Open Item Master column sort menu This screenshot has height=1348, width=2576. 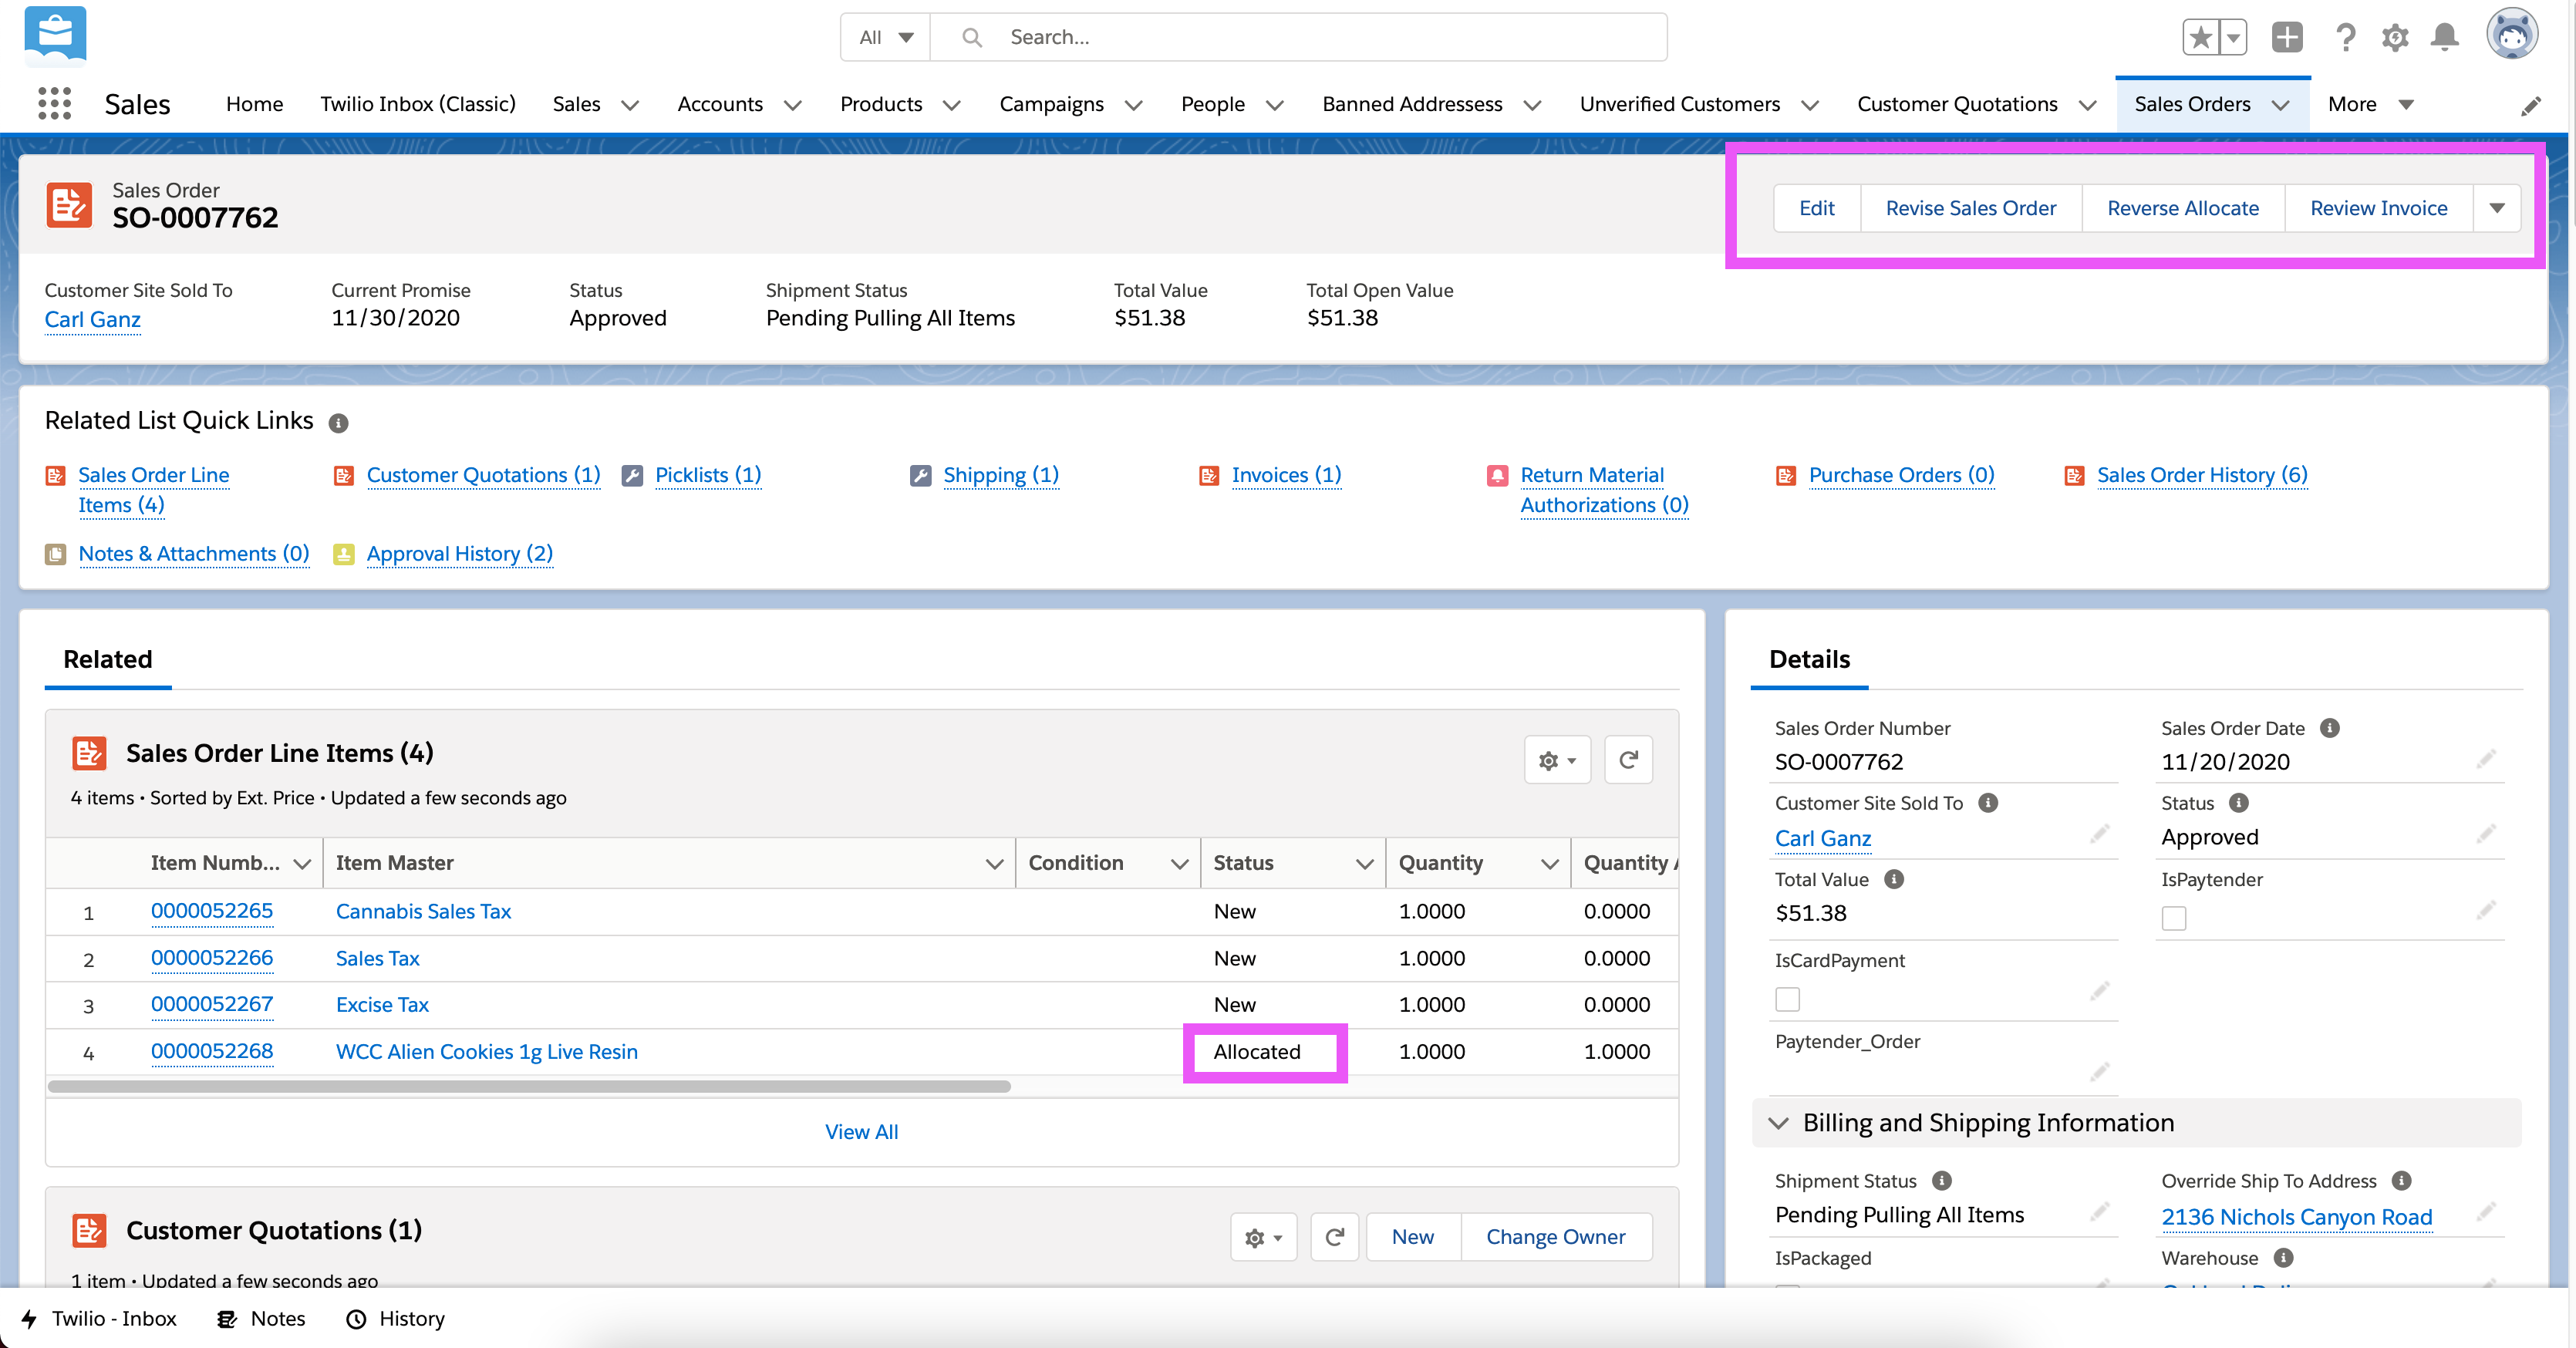[994, 864]
